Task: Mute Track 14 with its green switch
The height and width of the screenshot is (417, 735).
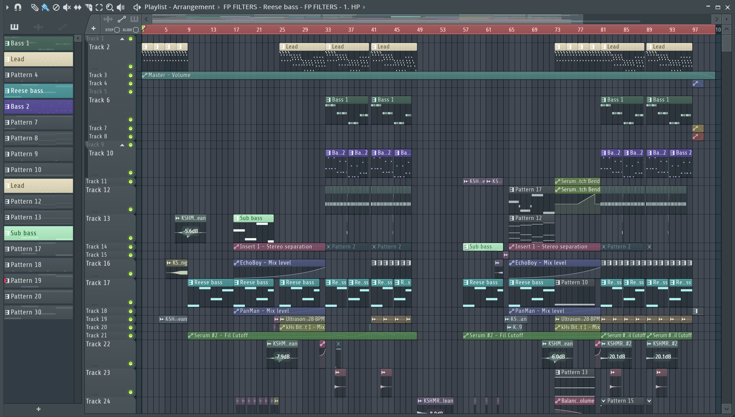Action: coord(131,247)
